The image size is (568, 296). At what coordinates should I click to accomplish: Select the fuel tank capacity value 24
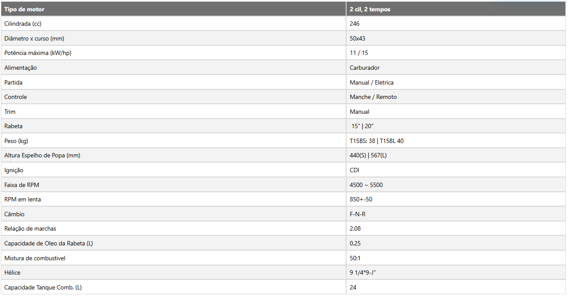(353, 287)
